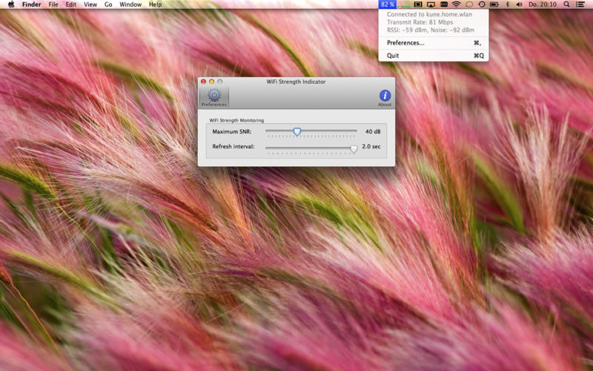
Task: Open the Go menu
Action: [x=108, y=4]
